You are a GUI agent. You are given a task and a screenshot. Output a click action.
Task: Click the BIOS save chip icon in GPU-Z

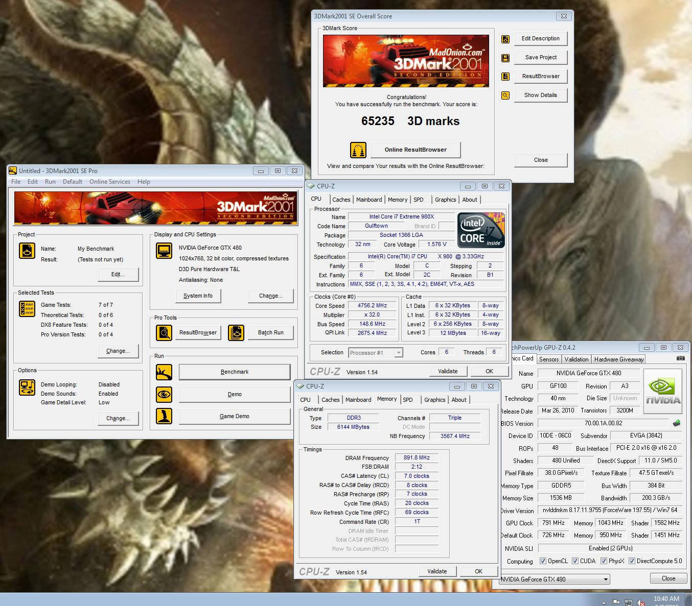(677, 423)
